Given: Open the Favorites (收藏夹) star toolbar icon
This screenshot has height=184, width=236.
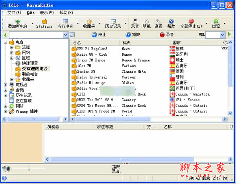Looking at the screenshot, I should 89,21.
